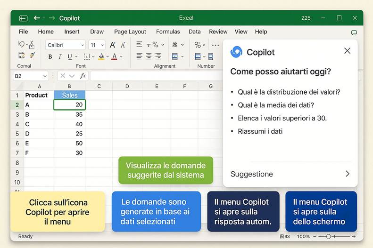
Task: Toggle italic formatting
Action: point(60,57)
